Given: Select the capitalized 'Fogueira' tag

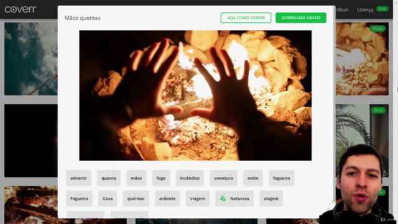Looking at the screenshot, I should click(79, 198).
